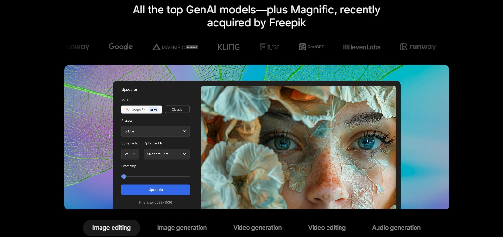
Task: Open the Standard Ultra optimization dropdown
Action: pos(166,154)
